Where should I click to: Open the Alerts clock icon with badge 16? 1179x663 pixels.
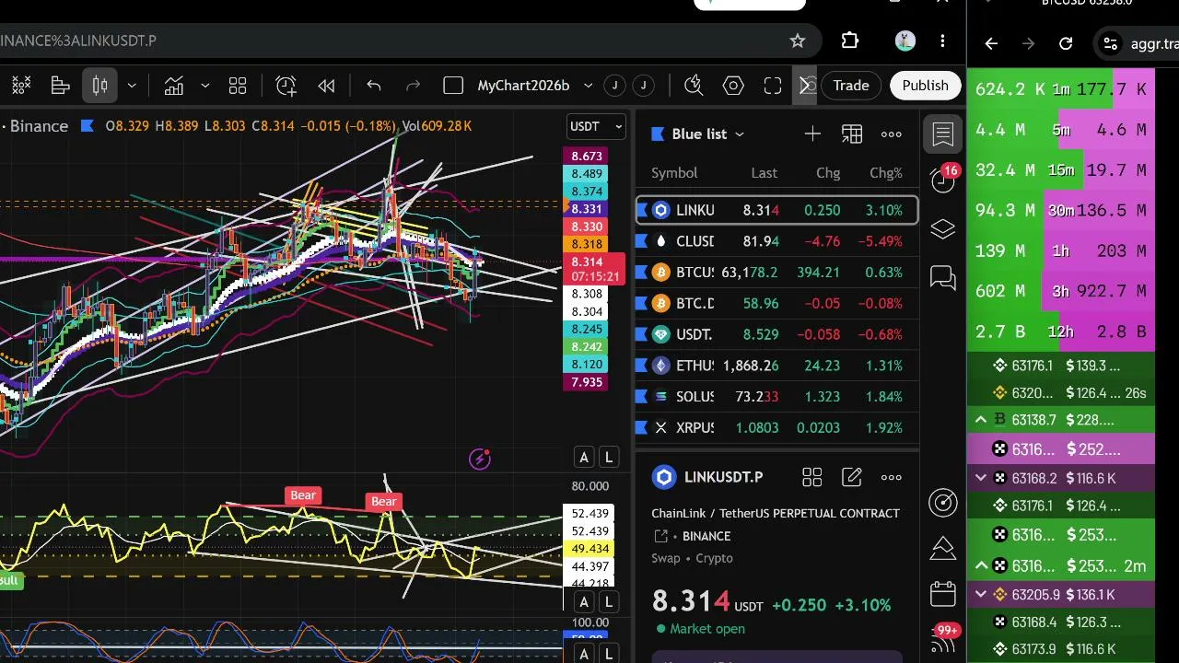point(943,180)
